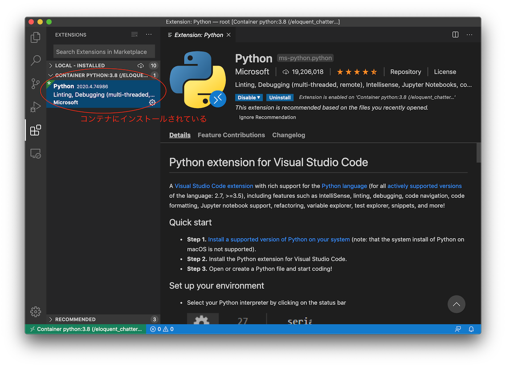Open the Search view
The image size is (506, 367).
click(36, 61)
